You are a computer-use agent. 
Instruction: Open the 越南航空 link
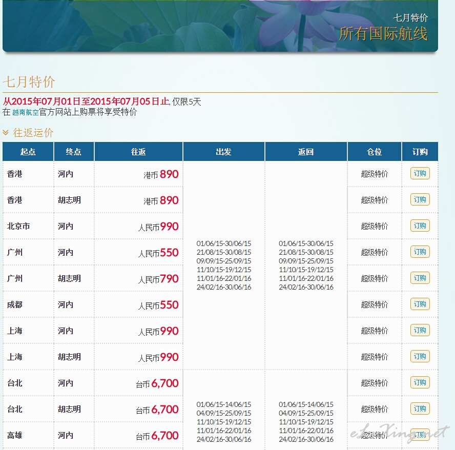(x=25, y=112)
